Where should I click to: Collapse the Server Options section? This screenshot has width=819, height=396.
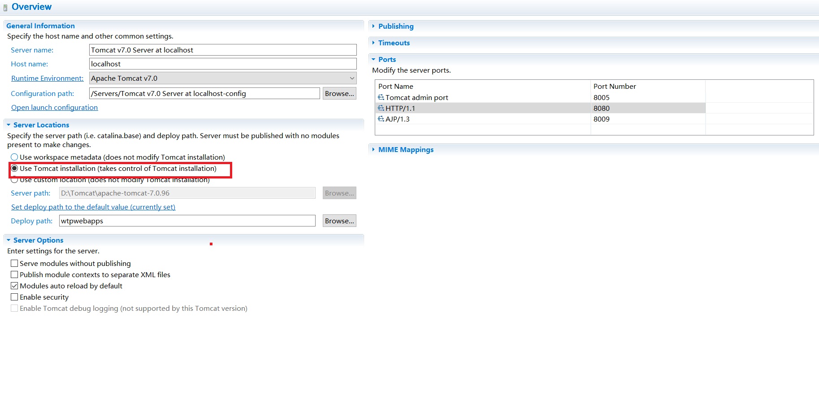coord(9,240)
